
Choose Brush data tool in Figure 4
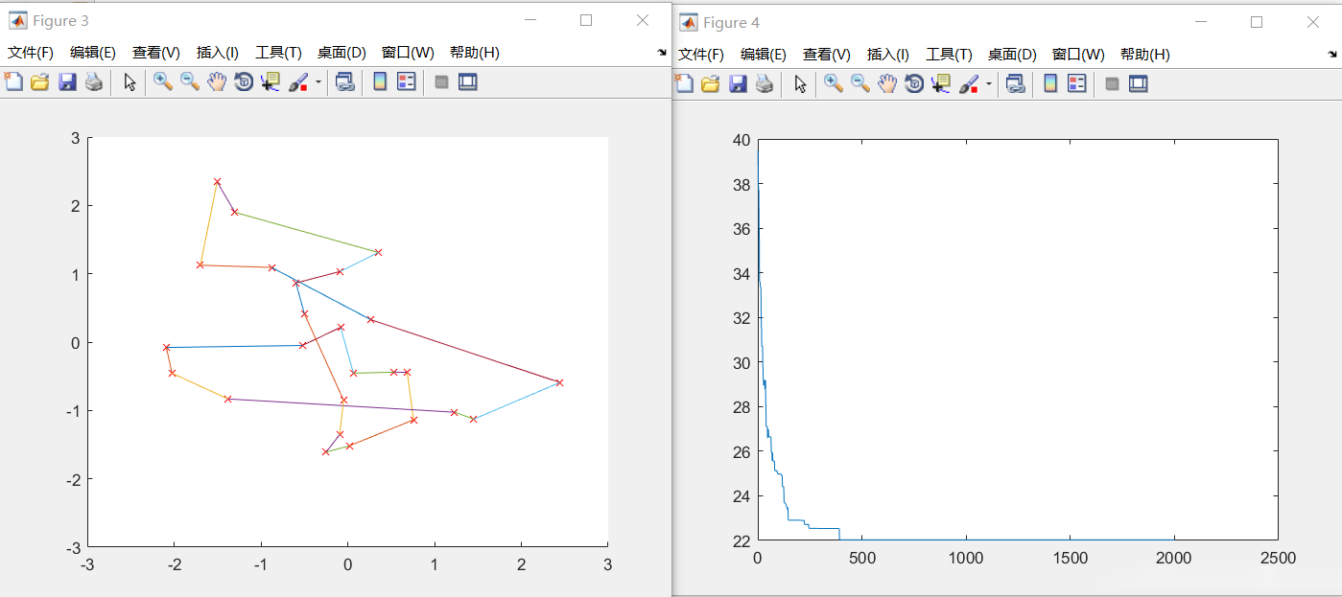pos(969,84)
